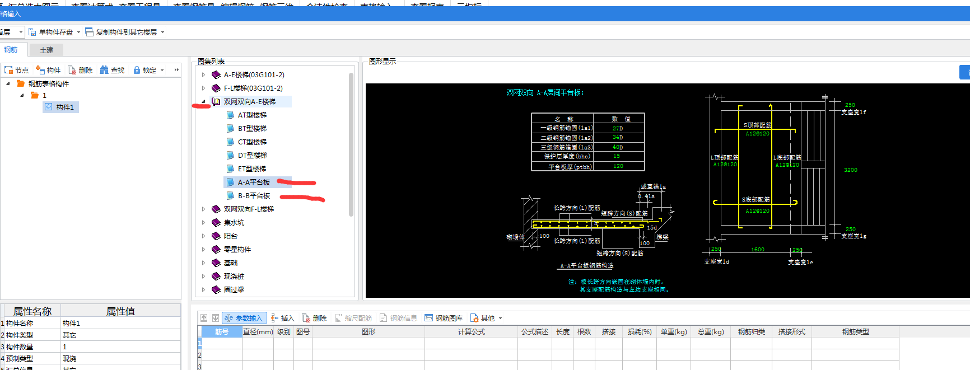Open the 锁定 dropdown arrow

pos(162,70)
